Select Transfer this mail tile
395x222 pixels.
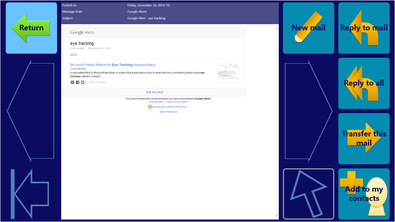(x=364, y=138)
